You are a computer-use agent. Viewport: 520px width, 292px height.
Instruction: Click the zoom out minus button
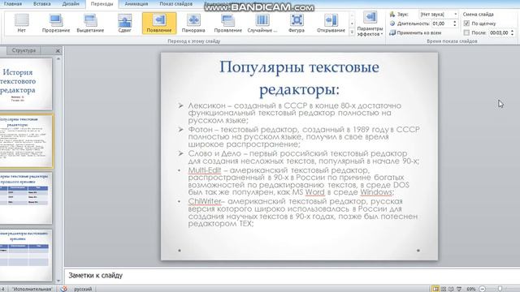tap(483, 289)
